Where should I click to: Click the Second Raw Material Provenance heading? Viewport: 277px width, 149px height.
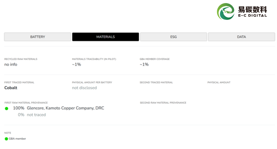[163, 103]
